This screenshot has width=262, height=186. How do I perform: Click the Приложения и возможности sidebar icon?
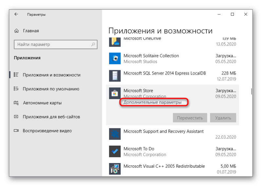coord(16,75)
